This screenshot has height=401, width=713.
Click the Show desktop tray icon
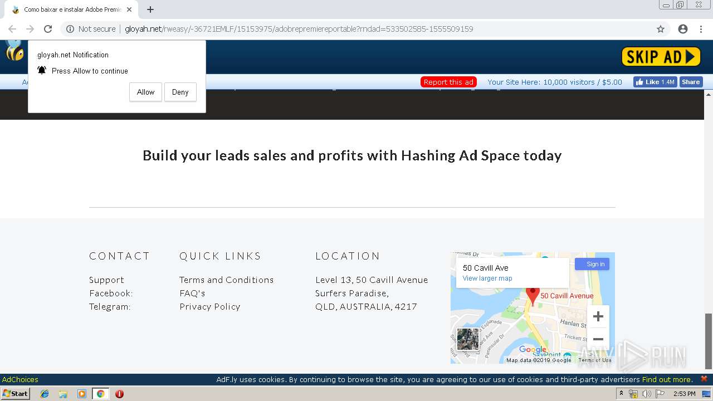pyautogui.click(x=706, y=394)
